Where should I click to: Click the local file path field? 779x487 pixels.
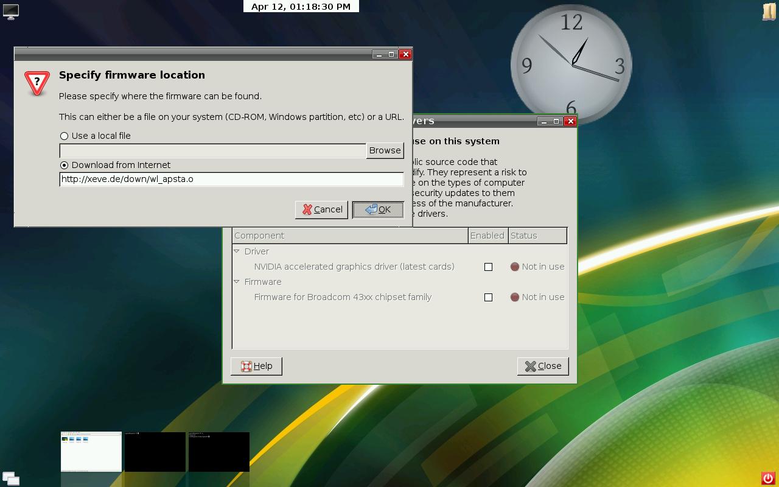[212, 150]
